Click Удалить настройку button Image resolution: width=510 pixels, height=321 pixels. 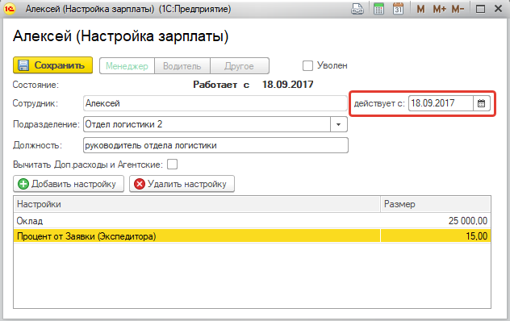pyautogui.click(x=182, y=184)
